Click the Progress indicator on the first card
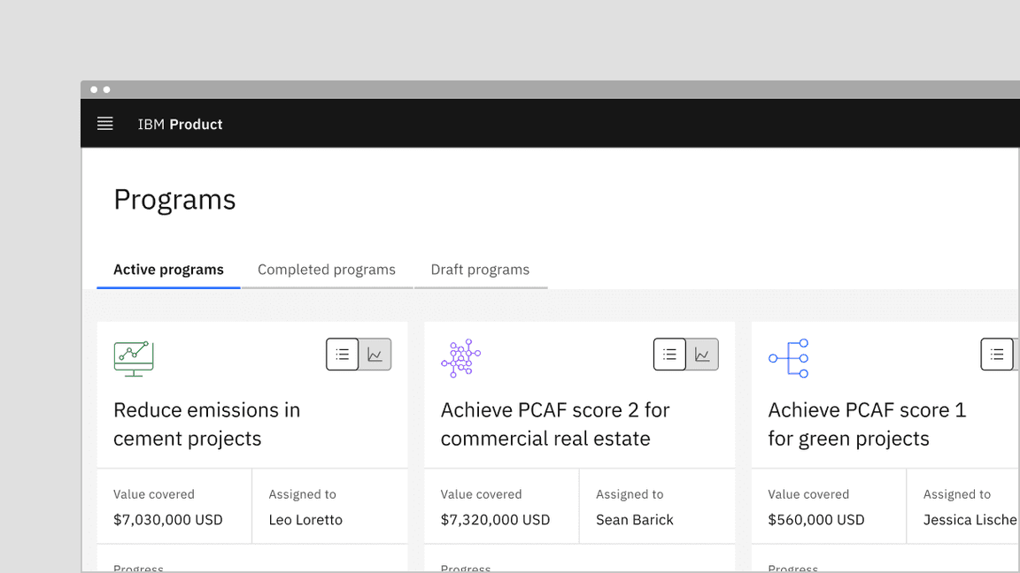This screenshot has width=1020, height=573. [x=138, y=567]
